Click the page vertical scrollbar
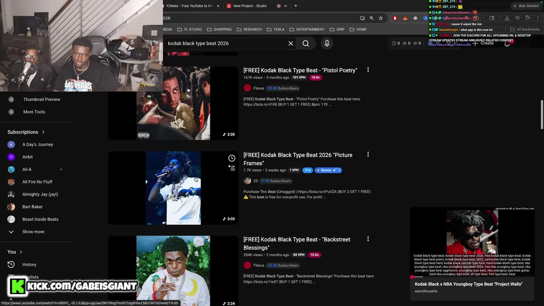544x306 pixels. tap(542, 115)
